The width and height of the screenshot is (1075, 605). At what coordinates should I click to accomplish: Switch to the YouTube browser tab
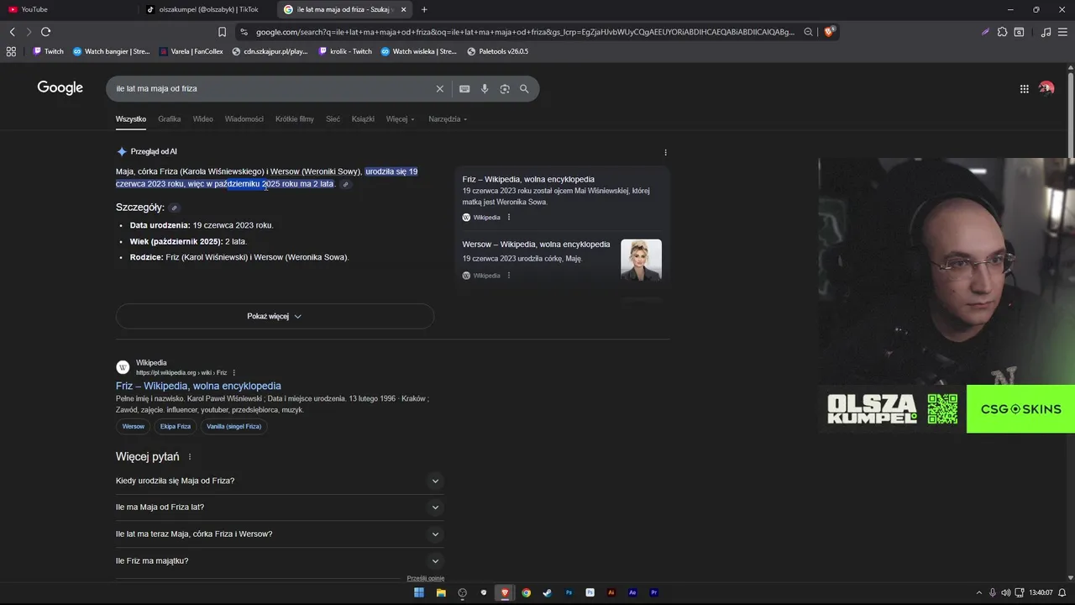tap(70, 9)
